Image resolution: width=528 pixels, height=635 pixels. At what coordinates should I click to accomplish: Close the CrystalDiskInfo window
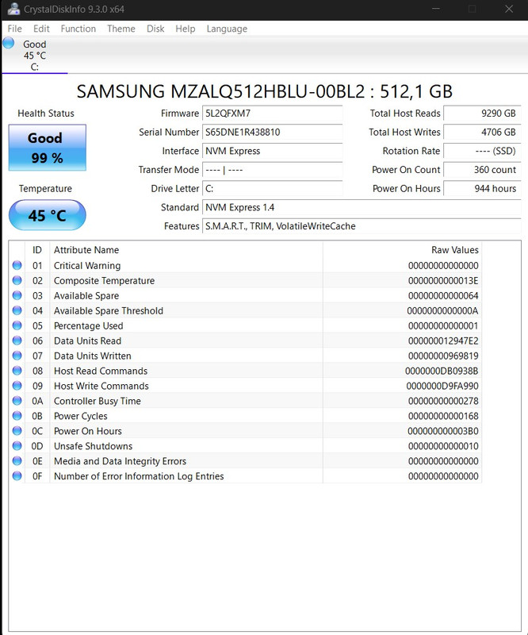tap(509, 9)
